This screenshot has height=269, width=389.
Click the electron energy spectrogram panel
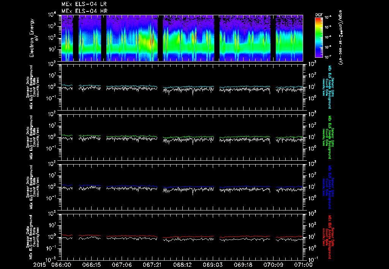pyautogui.click(x=182, y=38)
